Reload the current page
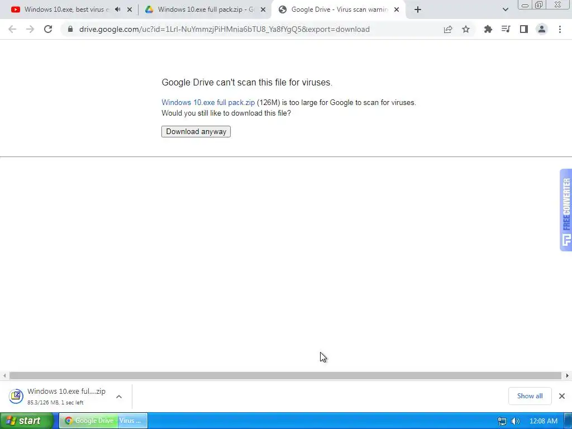Viewport: 572px width, 429px height. pyautogui.click(x=48, y=29)
